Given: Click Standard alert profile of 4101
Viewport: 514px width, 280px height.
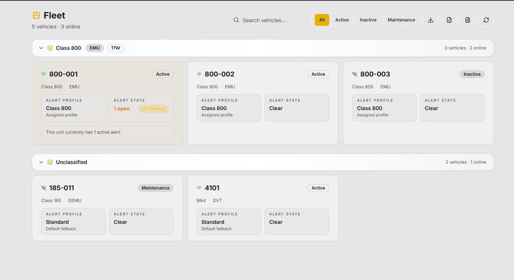Looking at the screenshot, I should 229,222.
